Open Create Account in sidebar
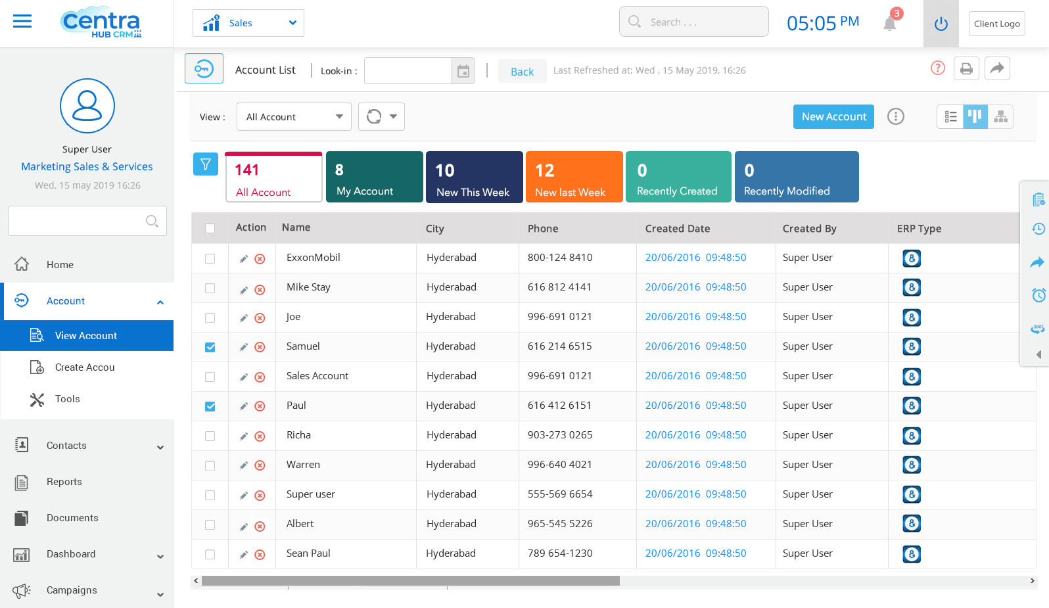Image resolution: width=1049 pixels, height=608 pixels. coord(85,367)
